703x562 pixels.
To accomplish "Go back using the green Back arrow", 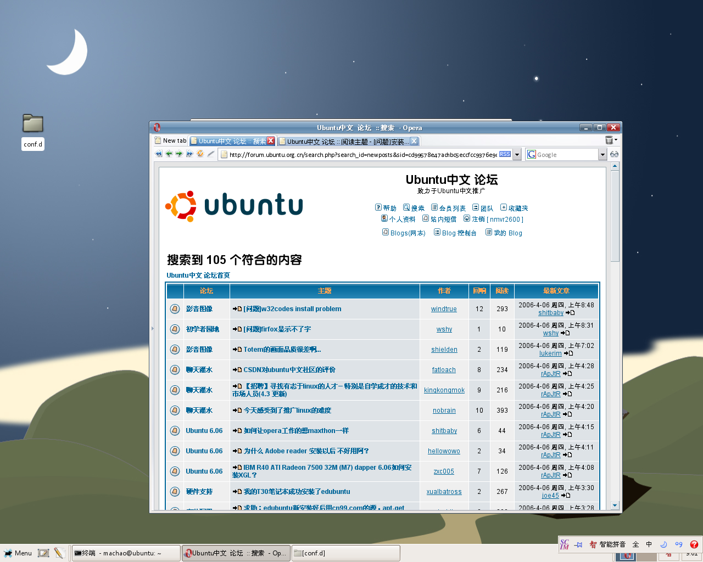I will click(169, 154).
